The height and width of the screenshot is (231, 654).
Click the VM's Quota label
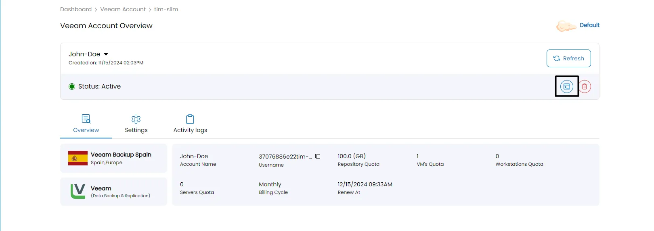coord(430,164)
